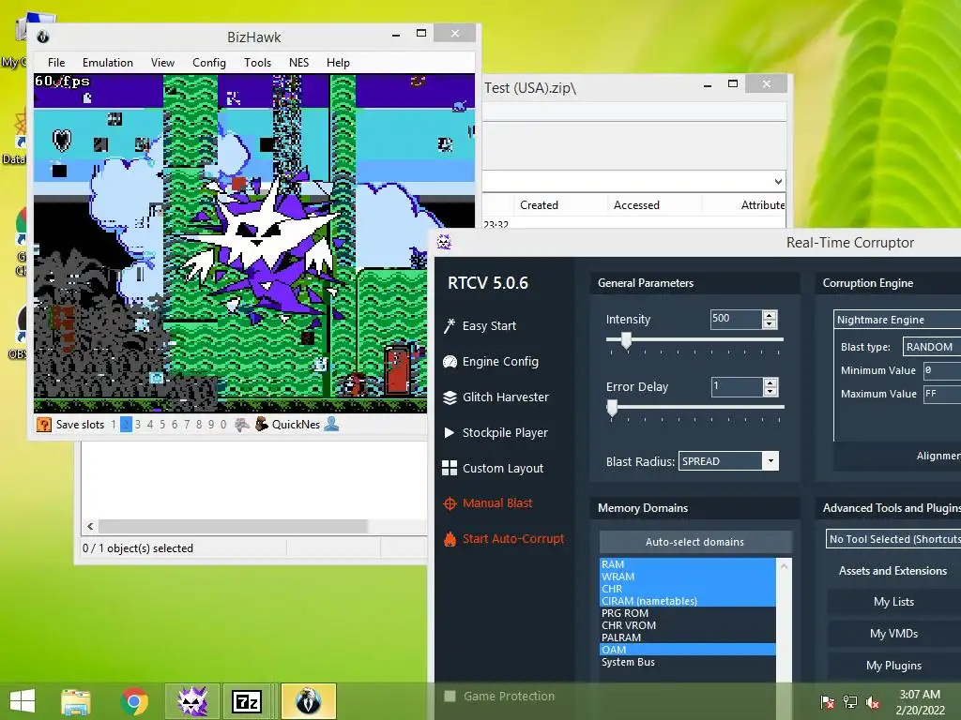This screenshot has width=961, height=720.
Task: Select save slot 3 in BizHawk
Action: point(138,425)
